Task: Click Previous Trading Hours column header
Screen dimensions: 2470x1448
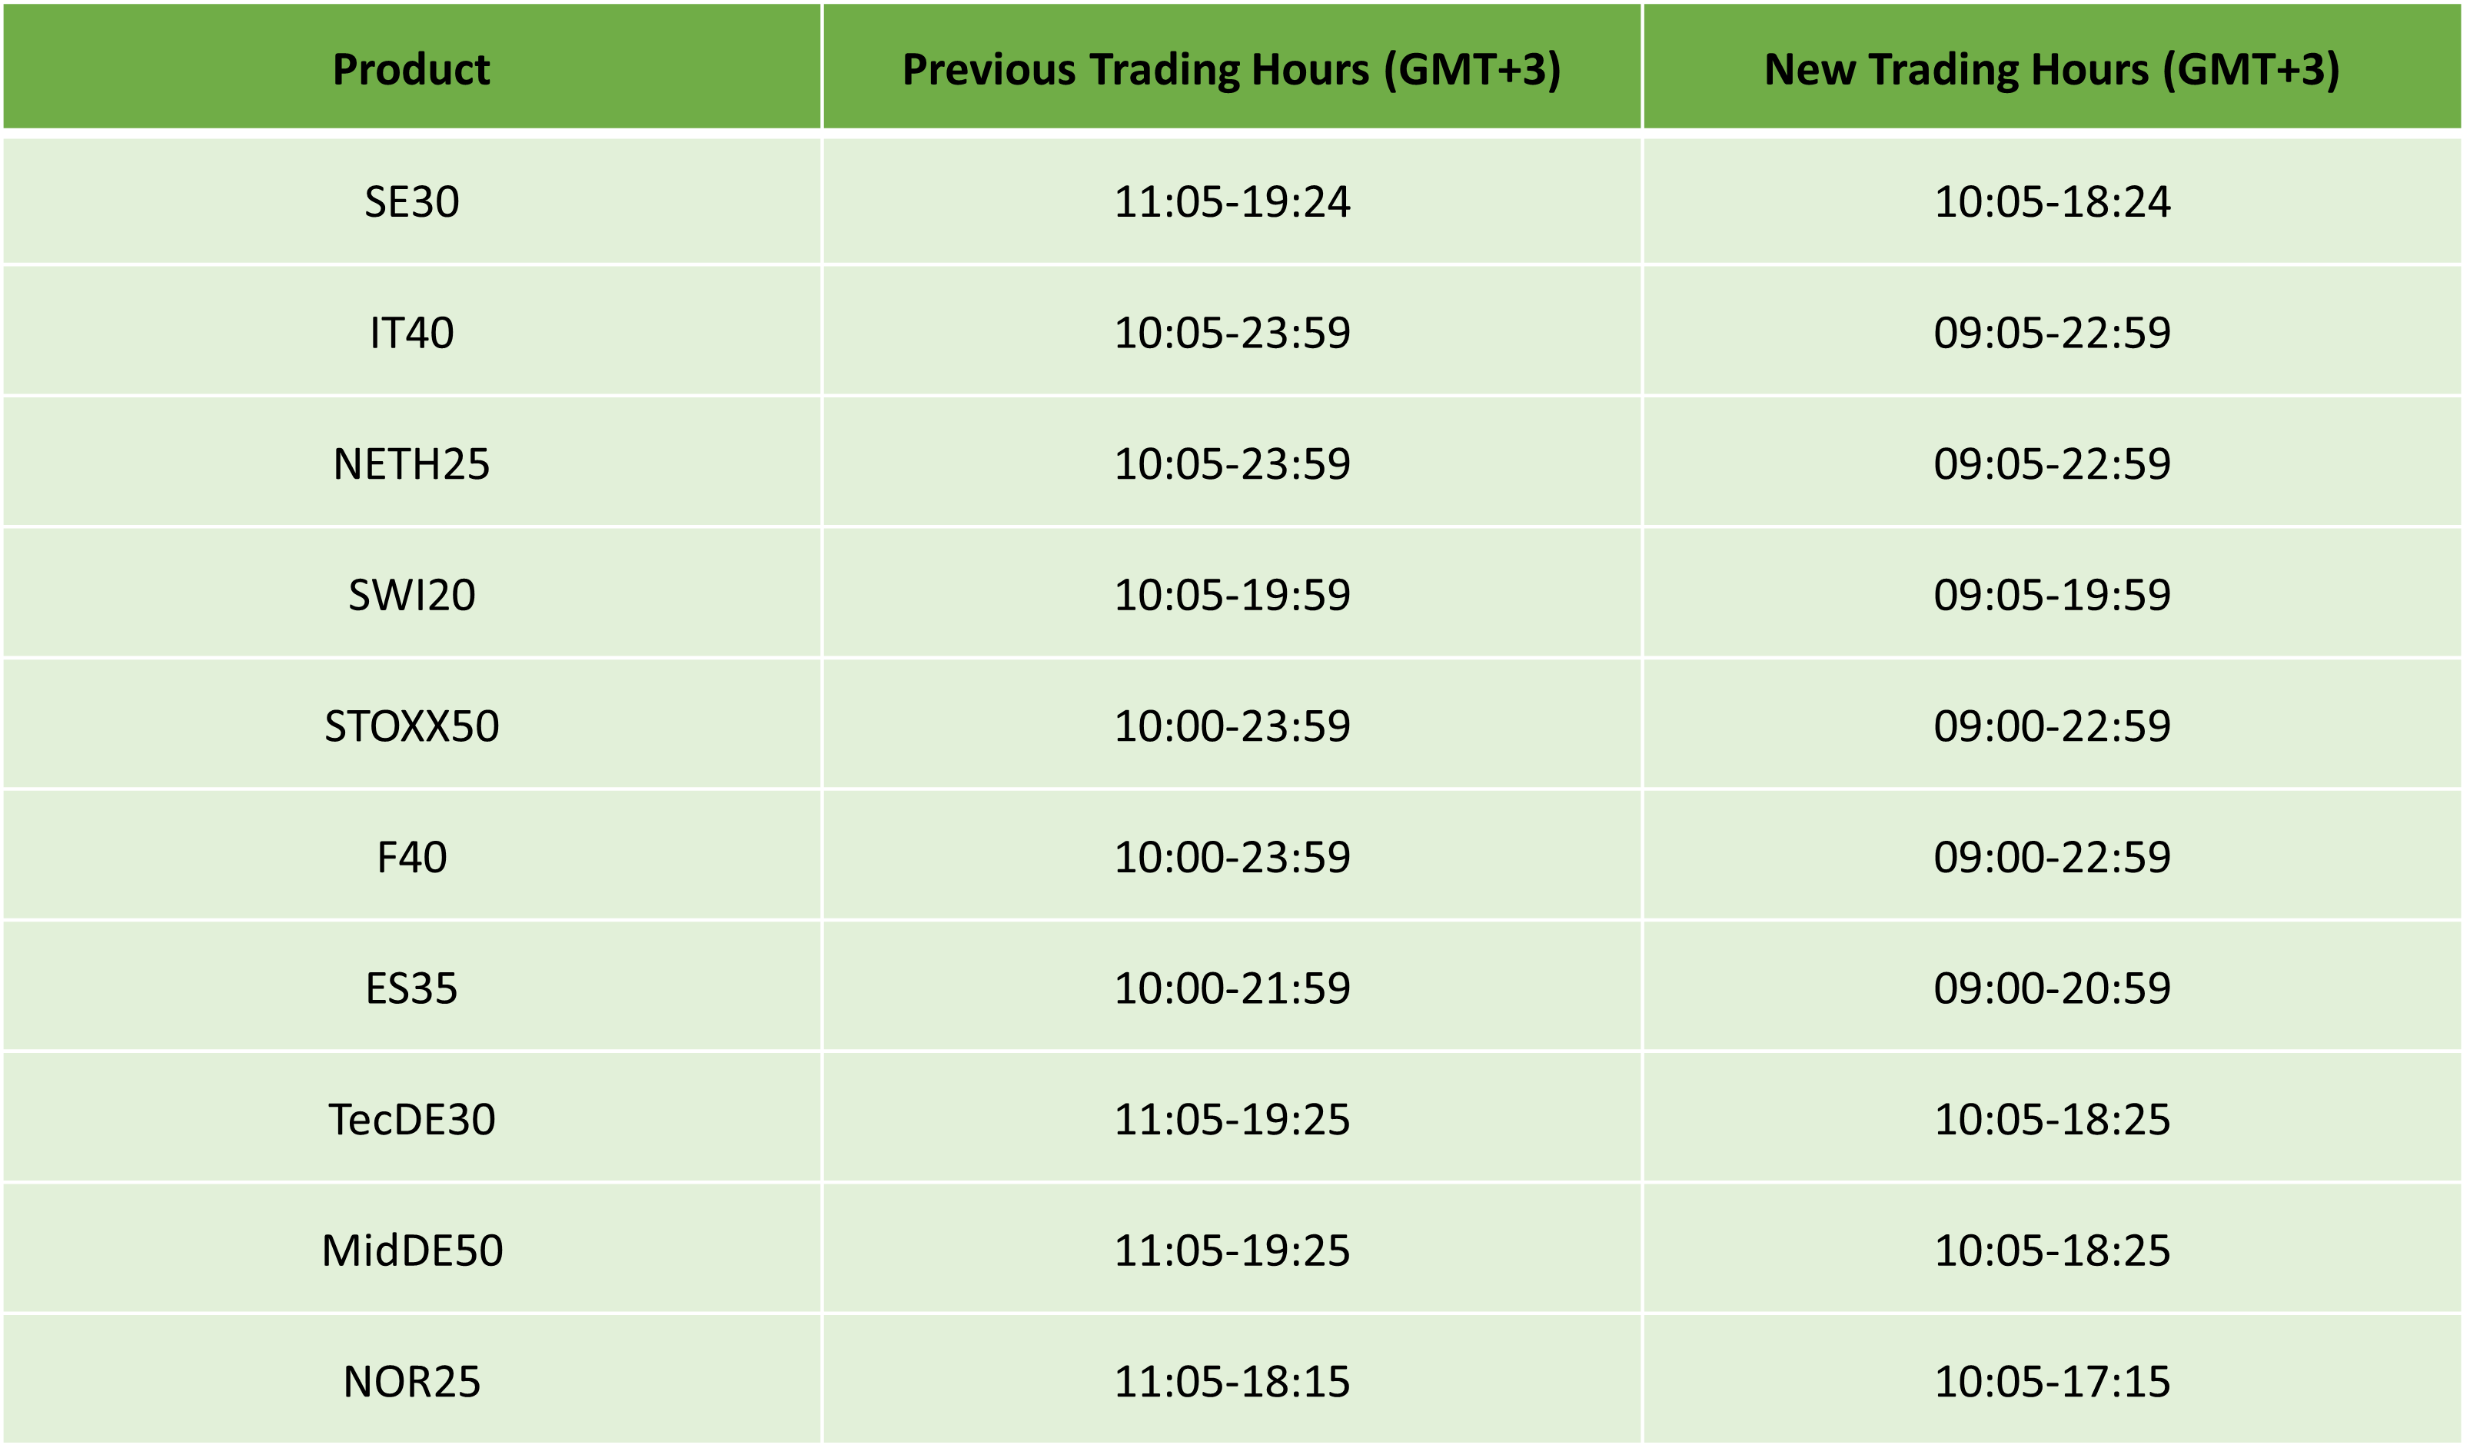Action: [x=1231, y=68]
